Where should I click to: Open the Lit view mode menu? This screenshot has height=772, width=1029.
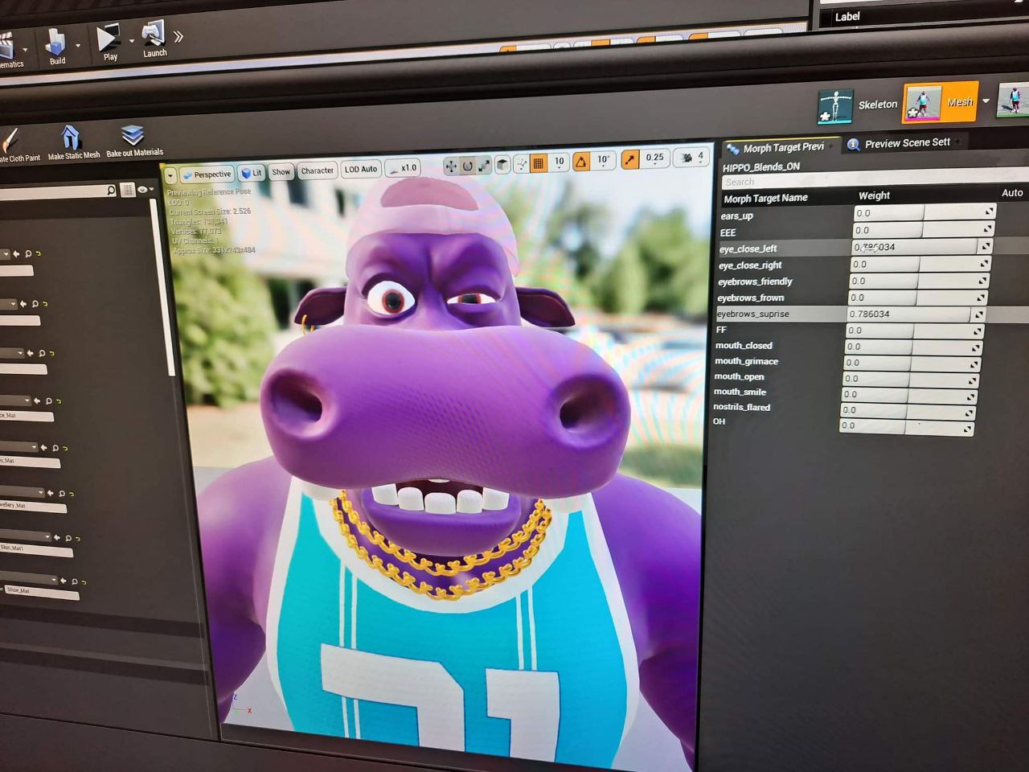click(252, 173)
